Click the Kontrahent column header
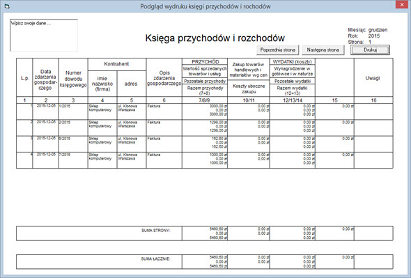This screenshot has width=411, height=278. point(116,64)
